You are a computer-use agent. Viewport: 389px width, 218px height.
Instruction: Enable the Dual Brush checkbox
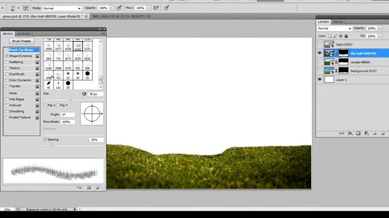[7, 74]
